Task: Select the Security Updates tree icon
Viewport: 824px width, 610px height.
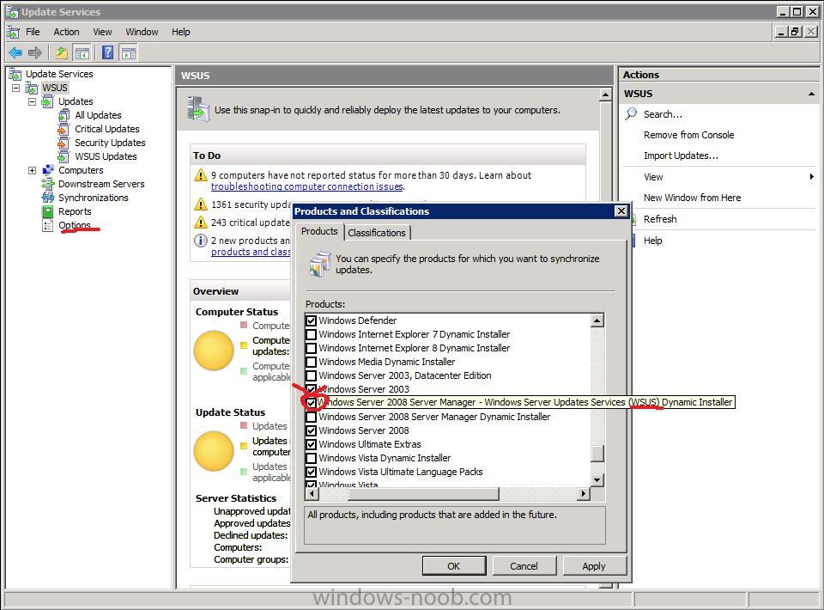Action: [64, 143]
